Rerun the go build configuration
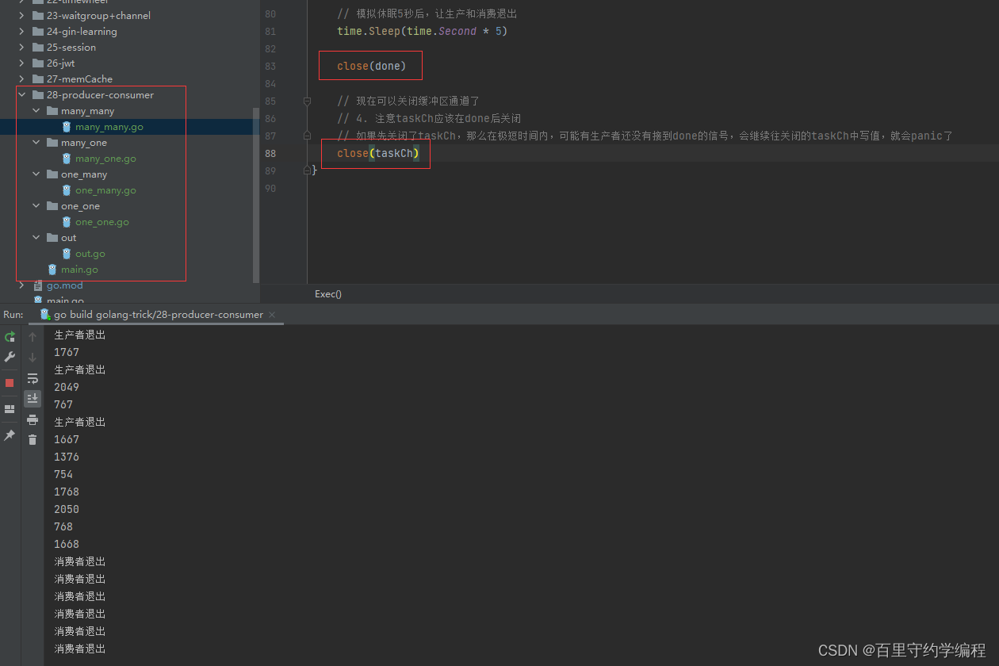 [x=10, y=336]
